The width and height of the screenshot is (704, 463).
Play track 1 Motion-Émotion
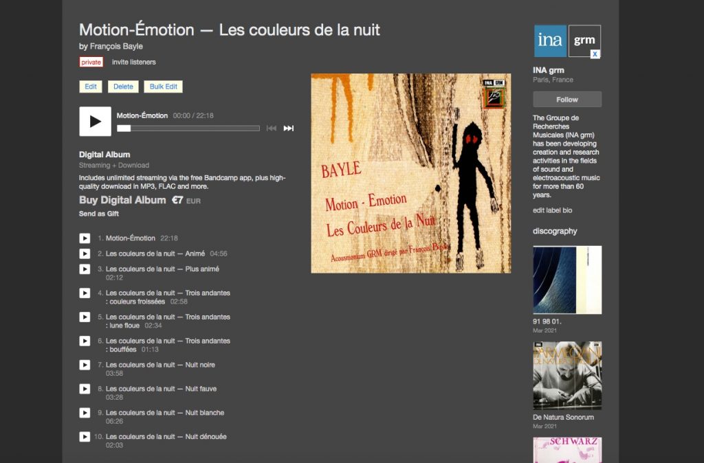(x=85, y=238)
